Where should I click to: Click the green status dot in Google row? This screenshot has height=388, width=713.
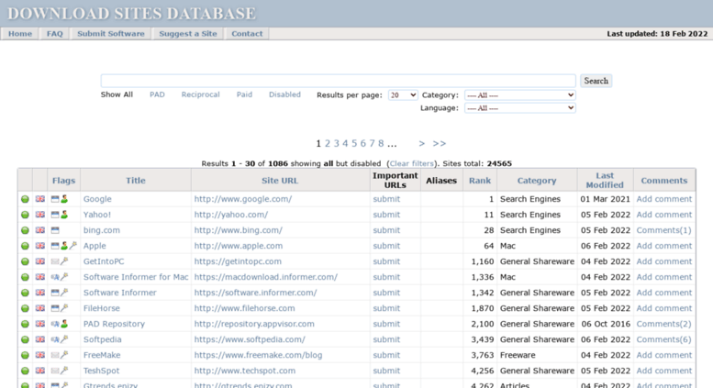[25, 199]
